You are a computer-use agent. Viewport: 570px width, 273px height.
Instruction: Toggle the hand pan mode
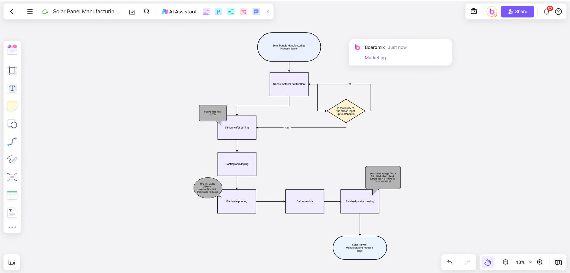[487, 262]
